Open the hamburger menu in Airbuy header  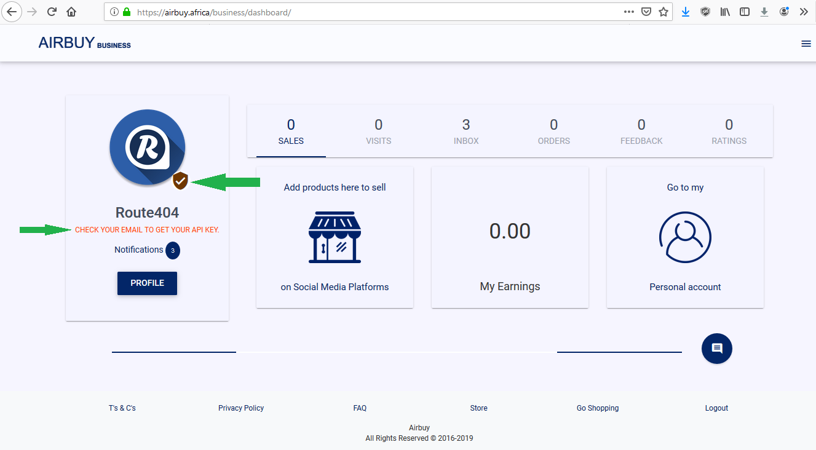[x=806, y=44]
